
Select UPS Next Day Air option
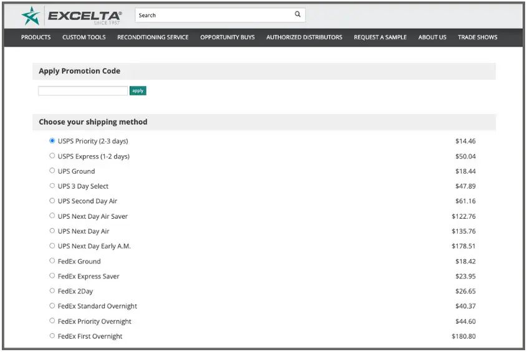coord(52,231)
